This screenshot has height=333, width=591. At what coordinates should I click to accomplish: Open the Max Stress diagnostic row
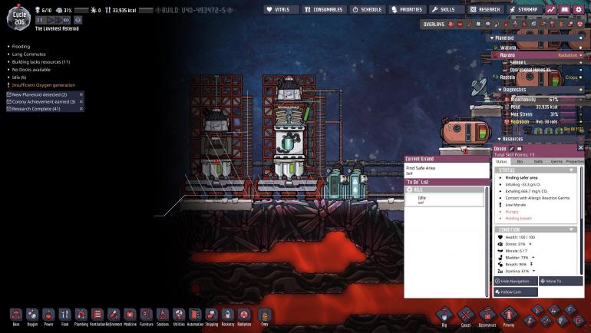coord(543,114)
